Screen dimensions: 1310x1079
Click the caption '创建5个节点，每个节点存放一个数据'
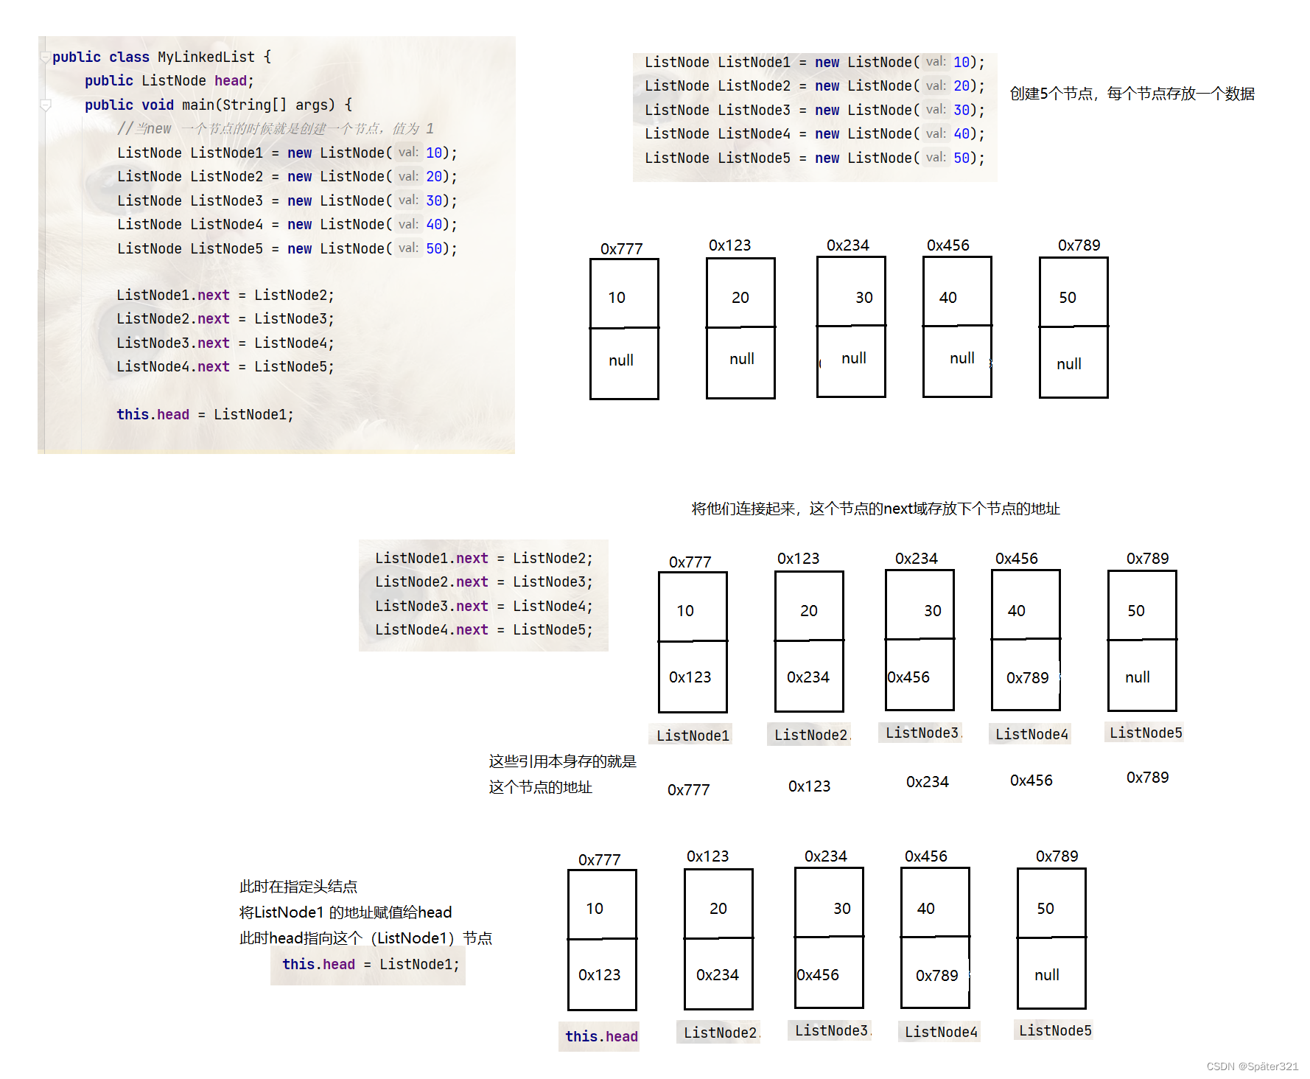coord(1132,94)
